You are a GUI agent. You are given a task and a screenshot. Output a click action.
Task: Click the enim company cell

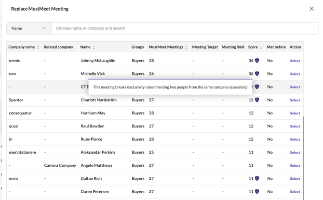coord(13,179)
